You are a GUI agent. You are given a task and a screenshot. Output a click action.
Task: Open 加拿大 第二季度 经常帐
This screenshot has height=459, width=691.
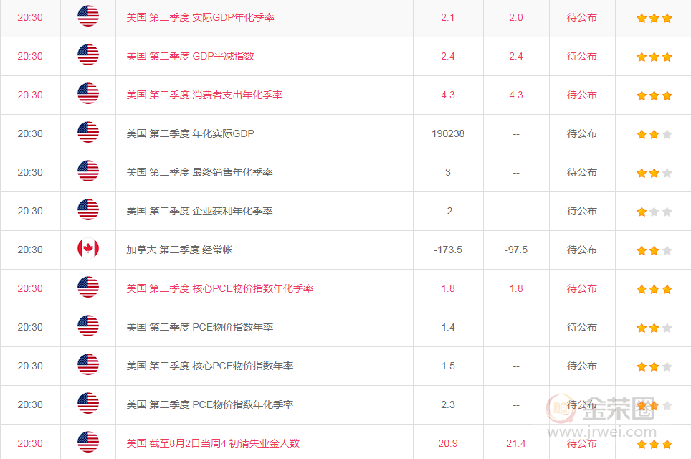[x=179, y=250]
